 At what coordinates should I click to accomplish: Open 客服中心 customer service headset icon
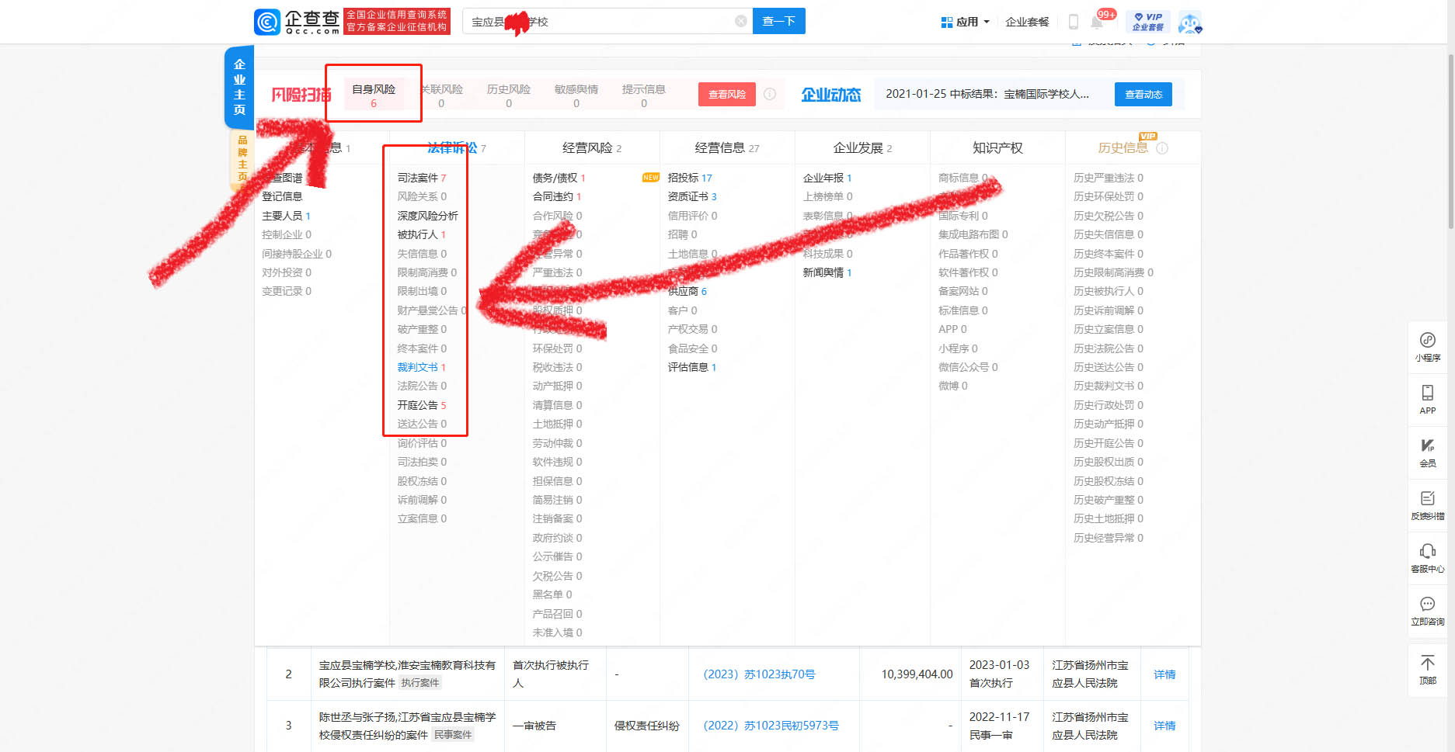(1427, 557)
